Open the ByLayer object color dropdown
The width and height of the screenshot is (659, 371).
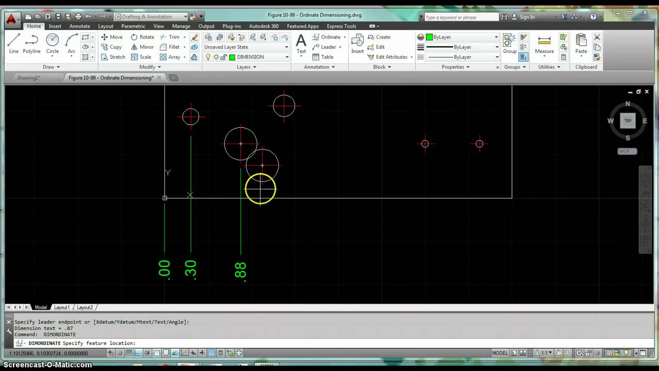(x=462, y=37)
